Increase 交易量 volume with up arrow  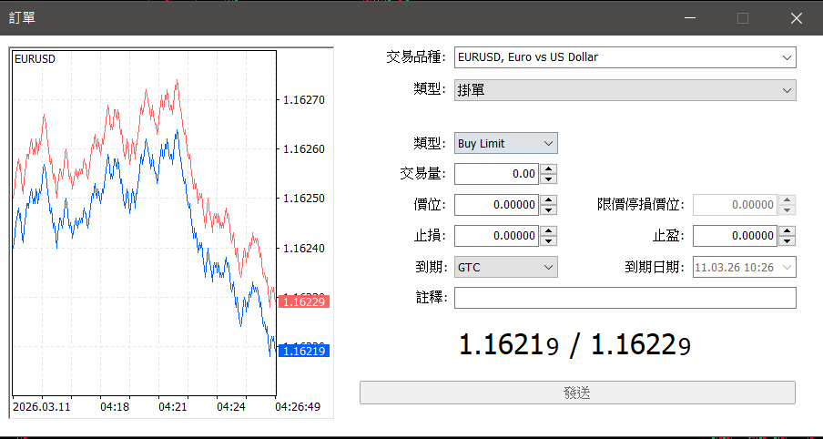pyautogui.click(x=548, y=168)
